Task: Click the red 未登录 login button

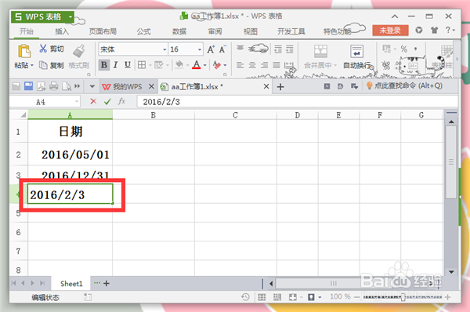Action: pyautogui.click(x=390, y=31)
